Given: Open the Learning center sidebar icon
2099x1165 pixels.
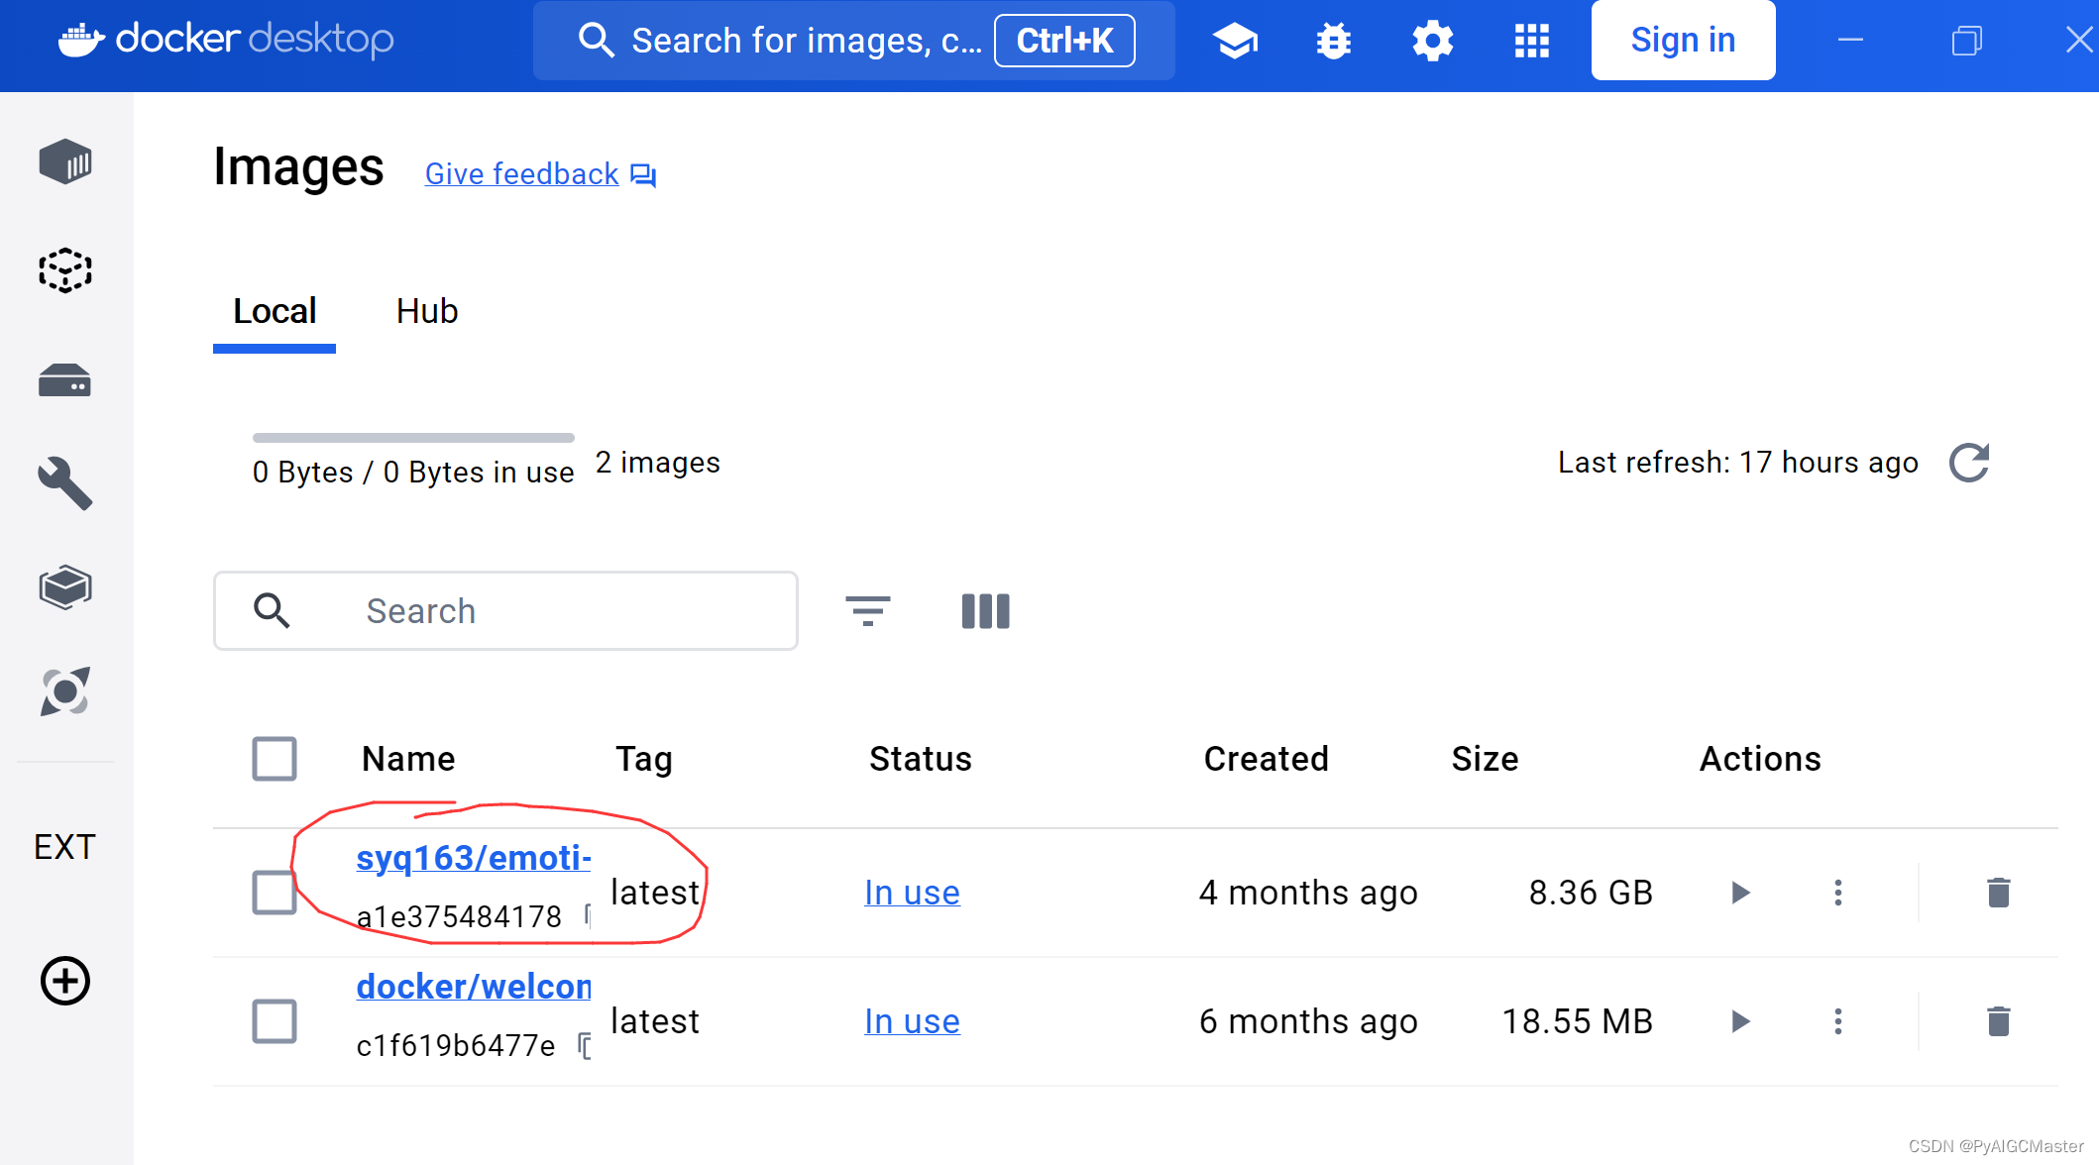Looking at the screenshot, I should click(65, 691).
